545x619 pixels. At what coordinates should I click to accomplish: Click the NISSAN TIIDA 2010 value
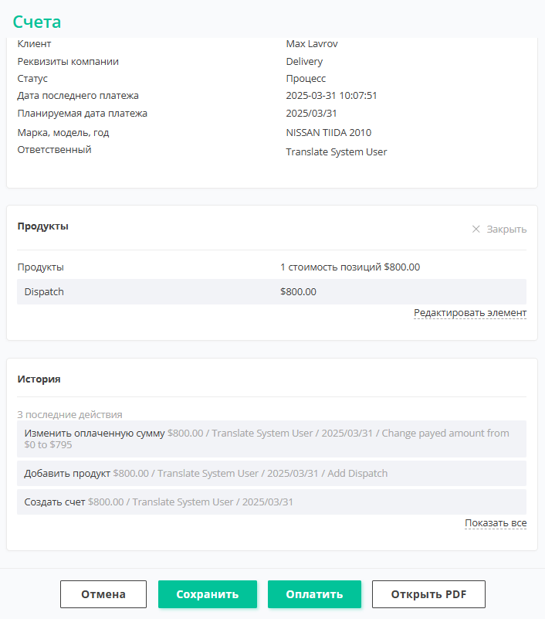(329, 133)
